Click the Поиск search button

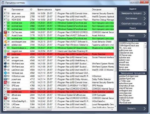133,36
